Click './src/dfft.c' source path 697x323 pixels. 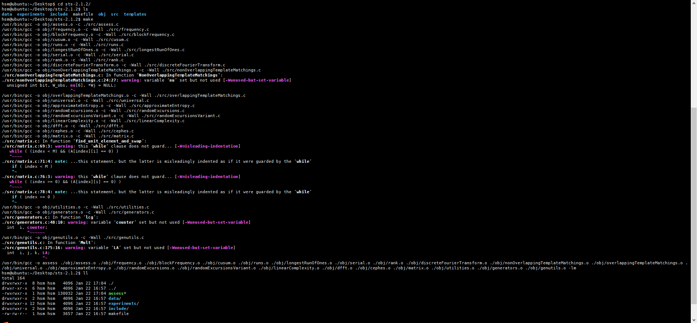109,126
